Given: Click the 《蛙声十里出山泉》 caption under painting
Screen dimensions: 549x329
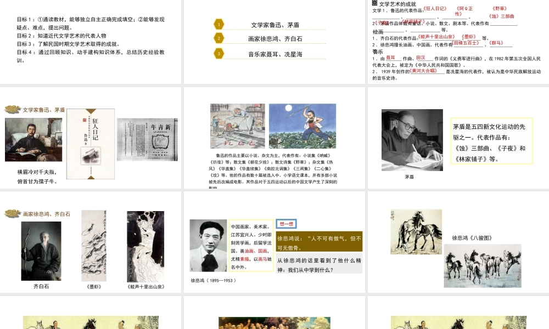Looking at the screenshot, I should tap(145, 287).
